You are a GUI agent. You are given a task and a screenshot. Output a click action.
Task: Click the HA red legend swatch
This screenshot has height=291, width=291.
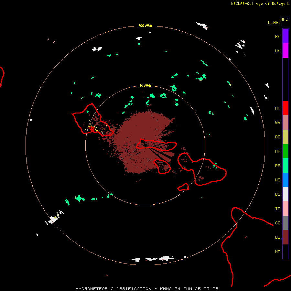click(x=286, y=108)
